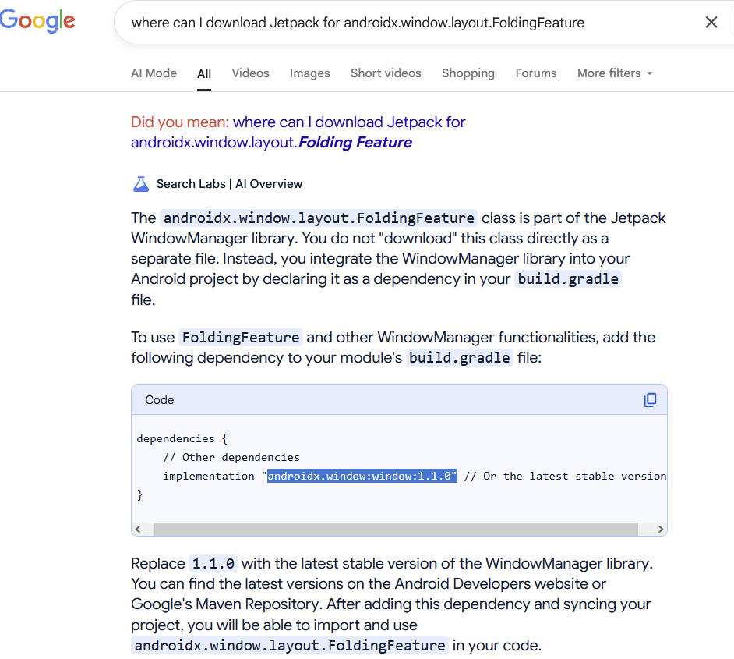Open the AI Mode tab
The image size is (734, 659).
[x=154, y=73]
